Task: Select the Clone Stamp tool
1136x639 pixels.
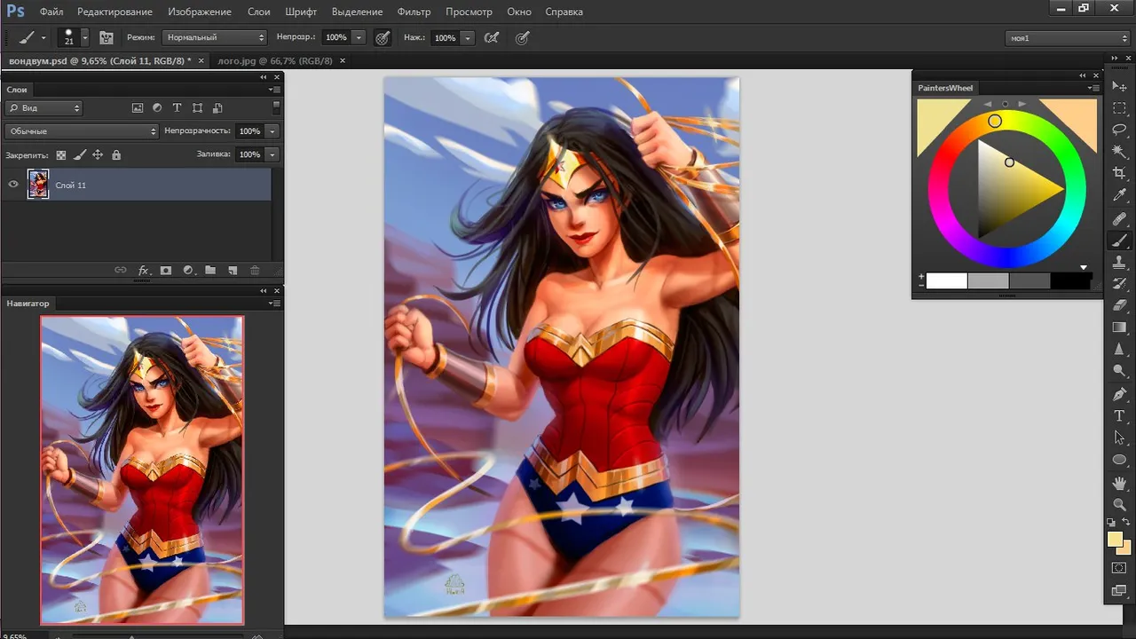Action: 1119,263
